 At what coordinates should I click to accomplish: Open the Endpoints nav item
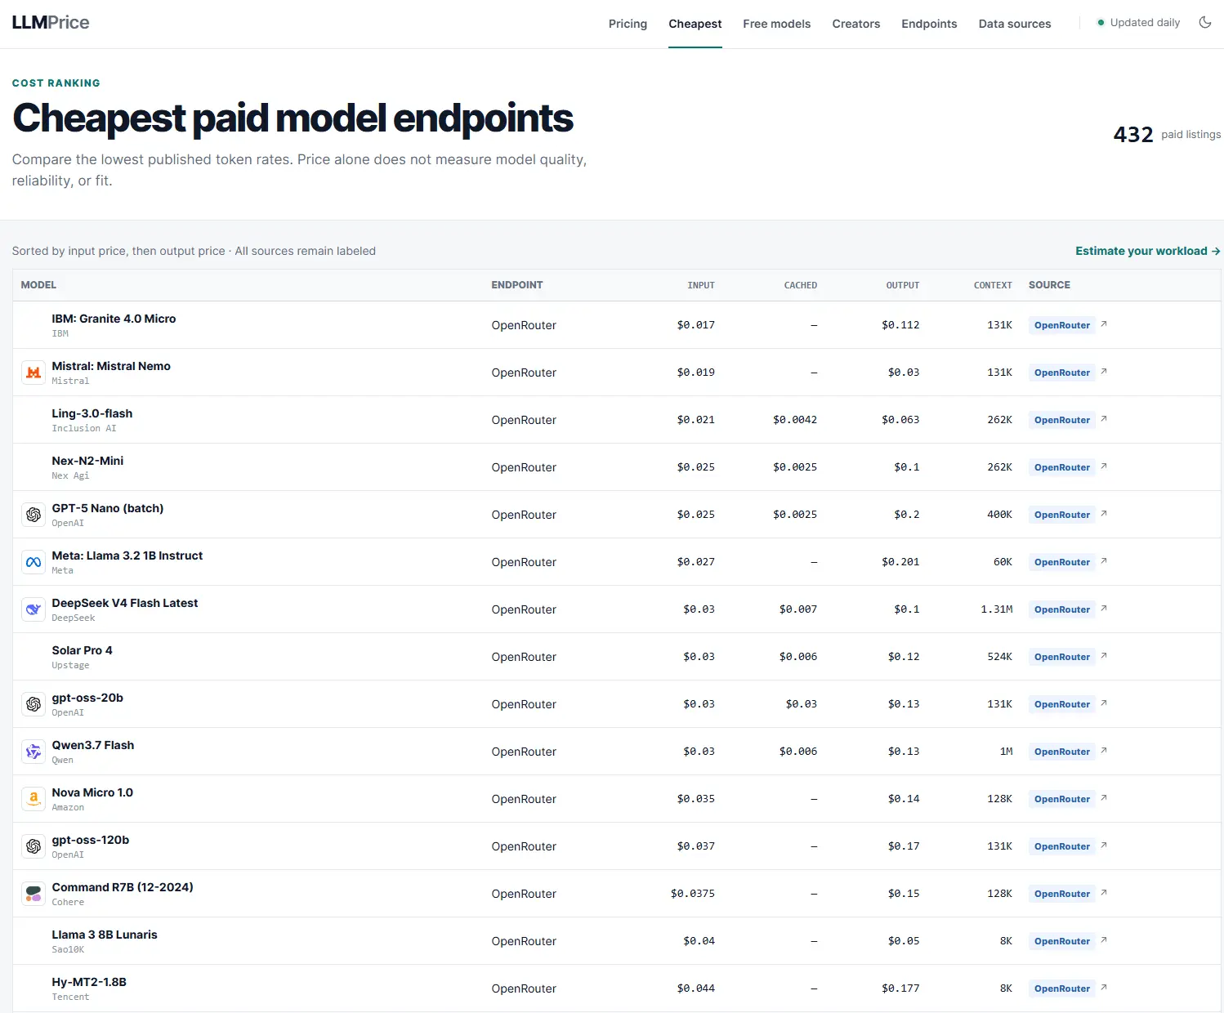pyautogui.click(x=929, y=24)
